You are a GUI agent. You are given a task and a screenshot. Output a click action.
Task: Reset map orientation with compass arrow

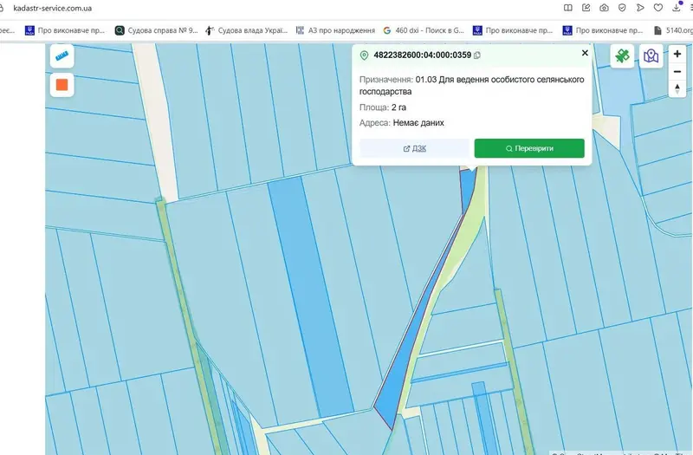[677, 88]
